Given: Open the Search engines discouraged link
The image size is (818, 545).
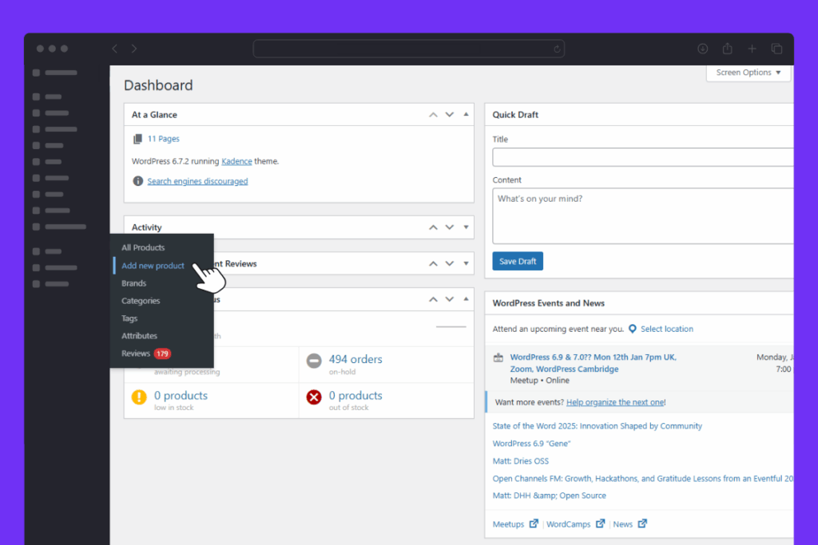Looking at the screenshot, I should 197,181.
